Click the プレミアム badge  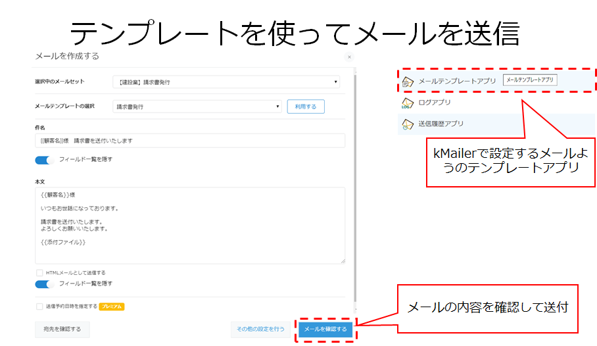[112, 307]
